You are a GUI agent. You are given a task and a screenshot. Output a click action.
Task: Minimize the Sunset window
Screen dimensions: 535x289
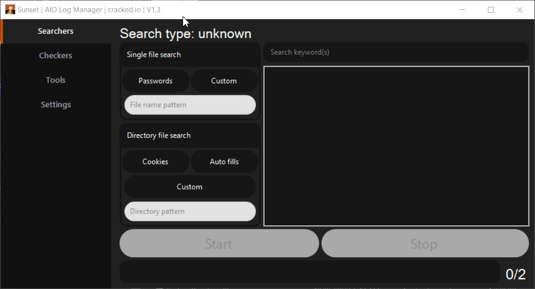[462, 10]
